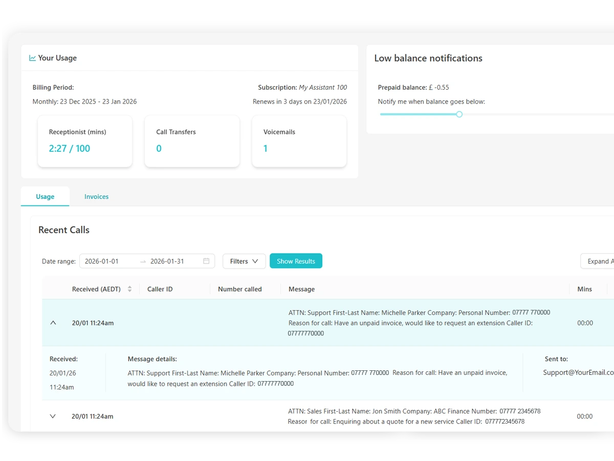Open the calendar icon in date range

coord(206,261)
